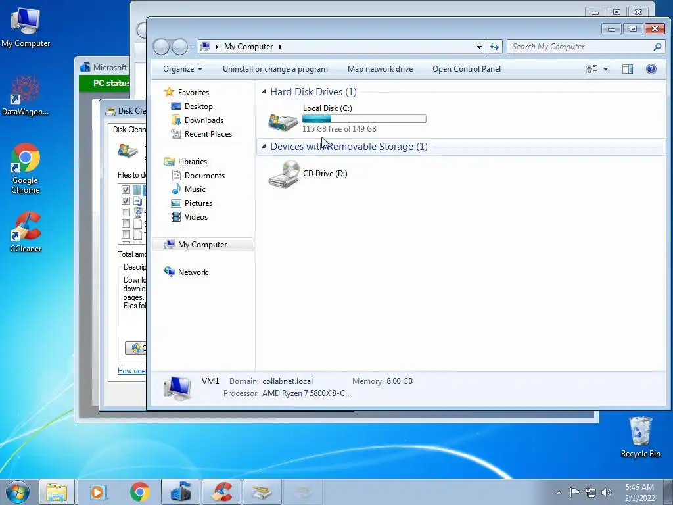Refresh the My Computer view
Viewport: 673px width, 505px height.
494,47
